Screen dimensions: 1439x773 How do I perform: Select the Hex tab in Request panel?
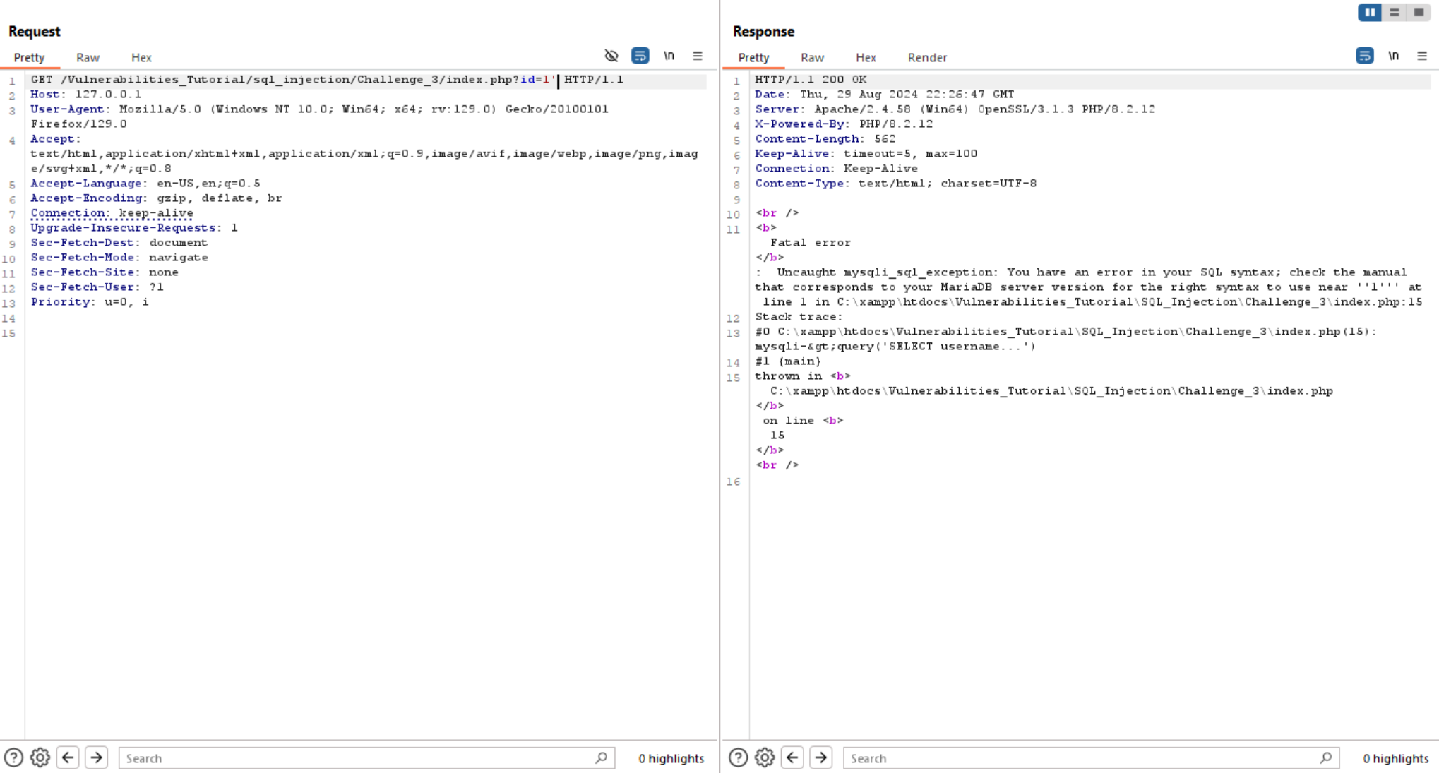tap(141, 57)
